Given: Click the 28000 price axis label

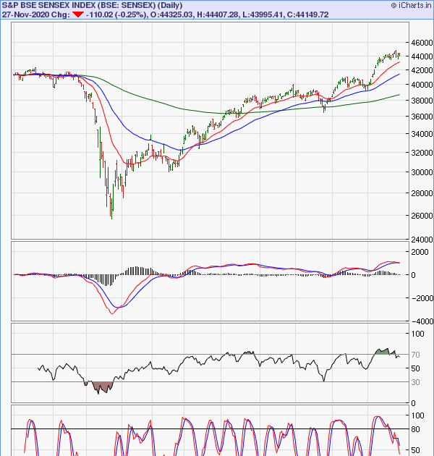Looking at the screenshot, I should [x=422, y=193].
